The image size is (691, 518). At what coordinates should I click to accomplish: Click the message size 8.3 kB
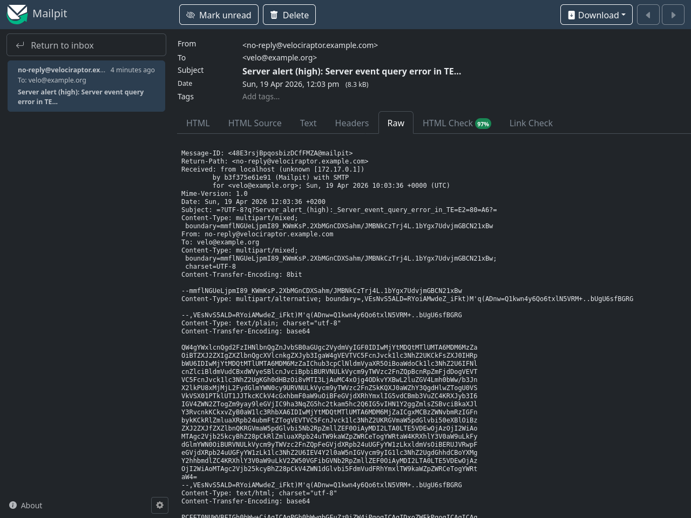357,85
